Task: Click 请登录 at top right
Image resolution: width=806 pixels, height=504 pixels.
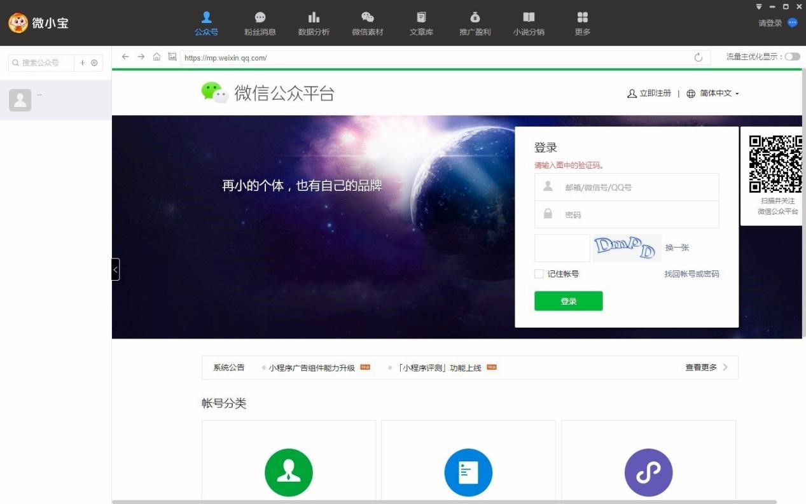Action: pyautogui.click(x=770, y=23)
